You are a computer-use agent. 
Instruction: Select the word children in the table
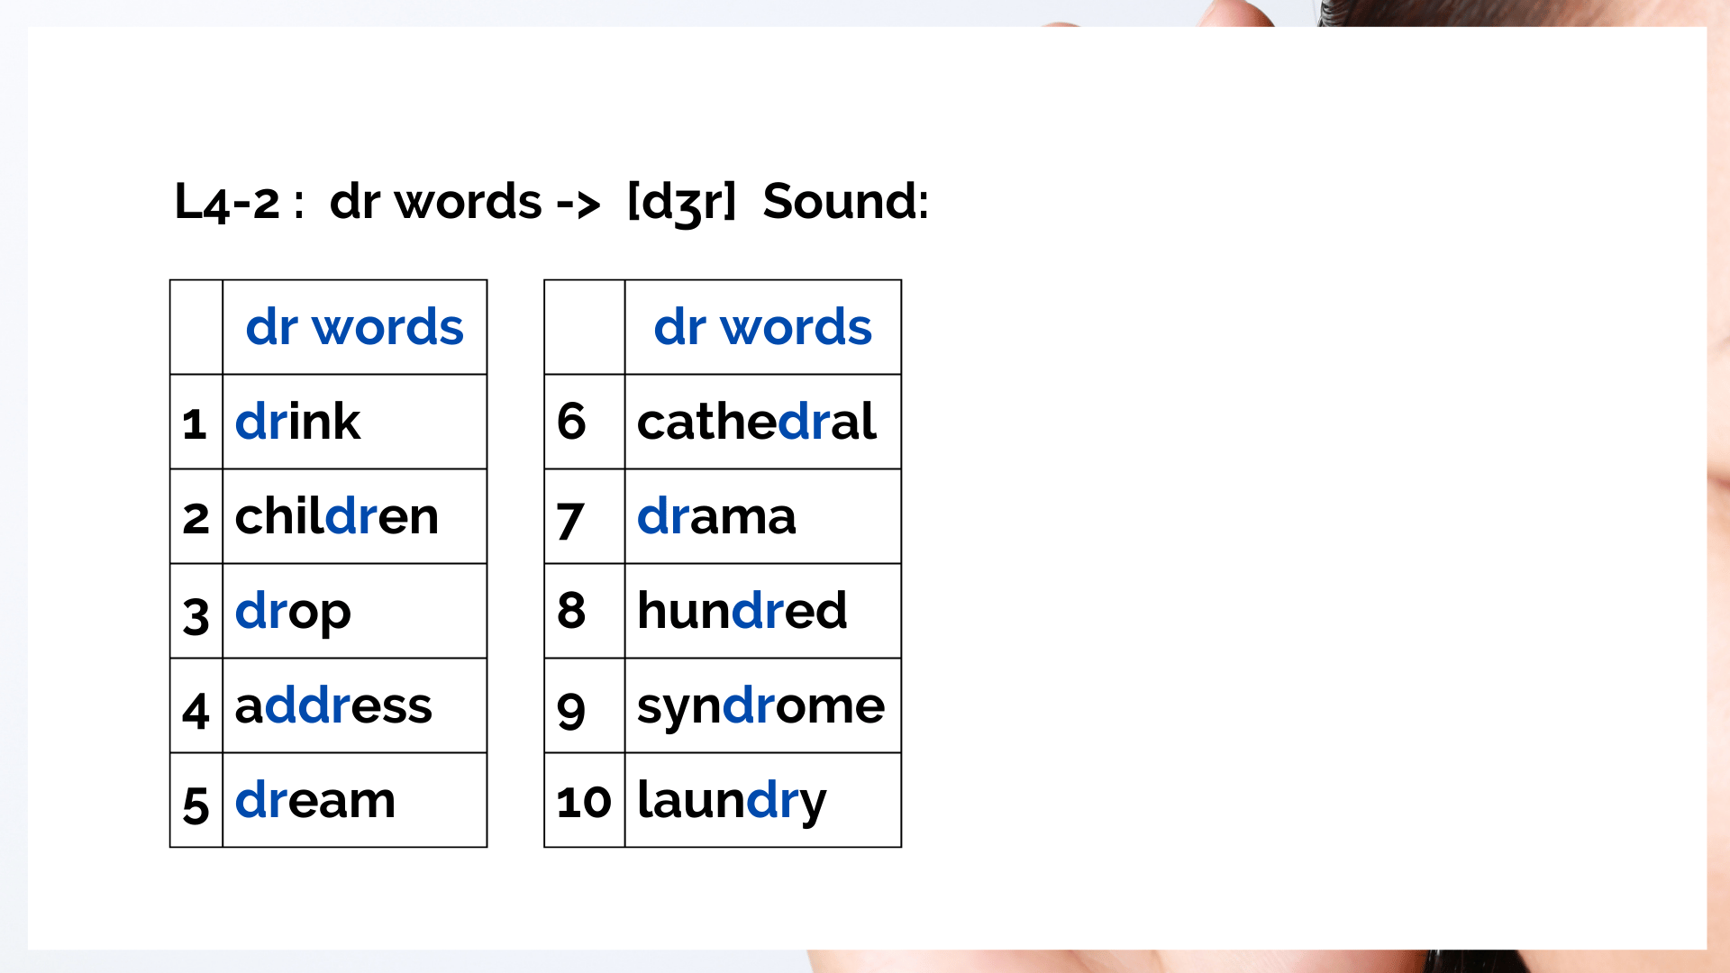(336, 515)
